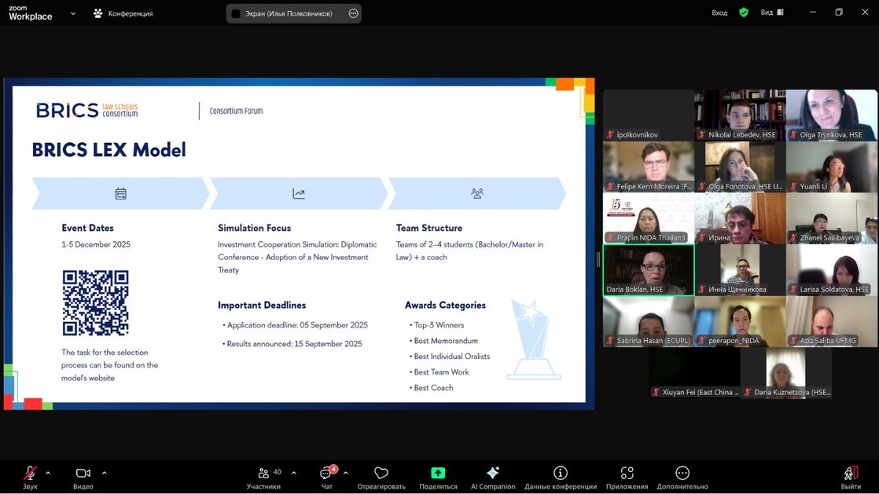Click 'Application deadline: 05 September 2025' text
Viewport: 879px width, 494px height.
[x=297, y=325]
